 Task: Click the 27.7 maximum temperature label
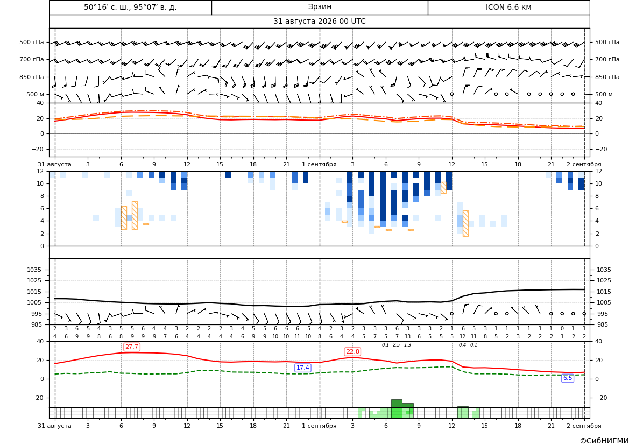coord(132,347)
